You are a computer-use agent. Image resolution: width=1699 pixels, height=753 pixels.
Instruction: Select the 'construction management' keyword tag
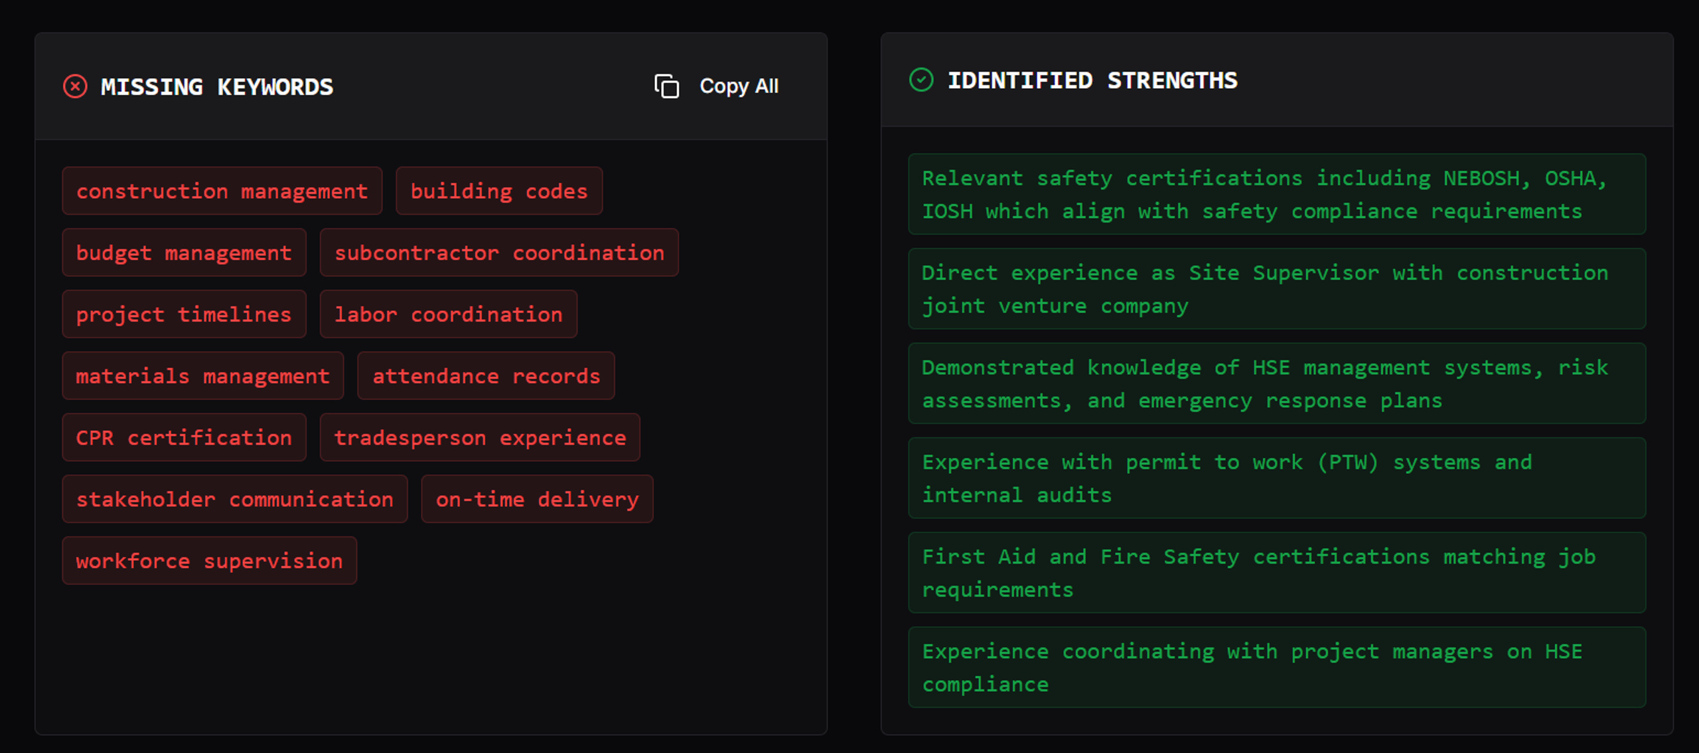click(222, 191)
